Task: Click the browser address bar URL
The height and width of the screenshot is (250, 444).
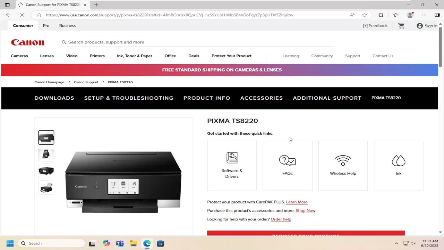Action: pos(169,15)
